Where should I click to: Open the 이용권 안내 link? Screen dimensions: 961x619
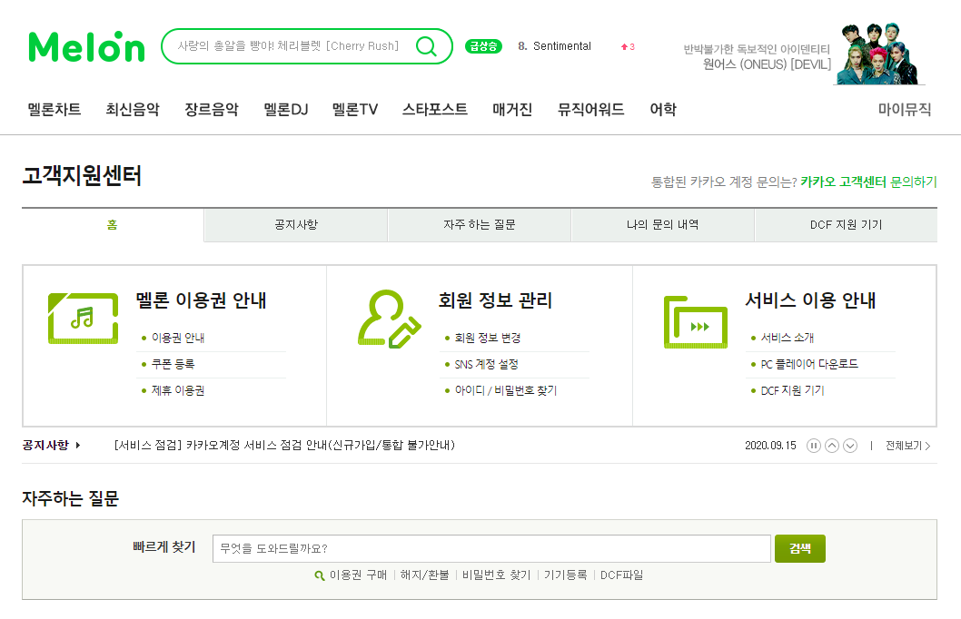click(178, 338)
